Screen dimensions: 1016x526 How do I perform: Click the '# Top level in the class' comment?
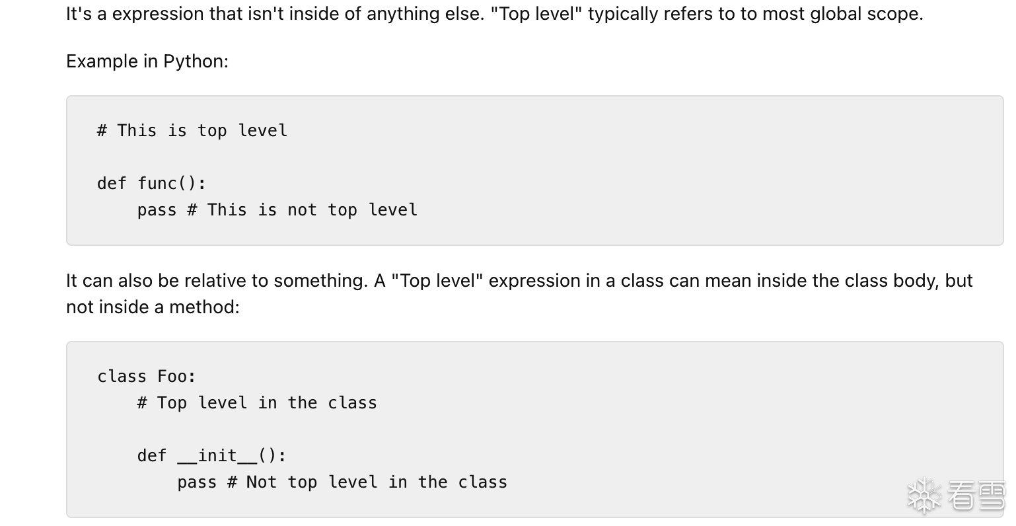(x=257, y=403)
